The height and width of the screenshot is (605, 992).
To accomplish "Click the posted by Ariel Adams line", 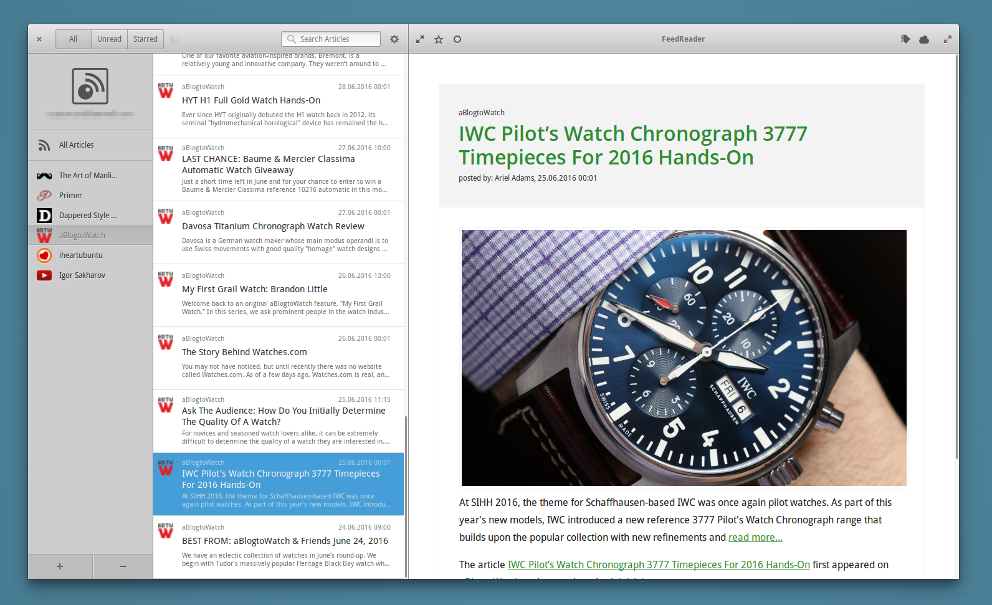I will pyautogui.click(x=528, y=178).
